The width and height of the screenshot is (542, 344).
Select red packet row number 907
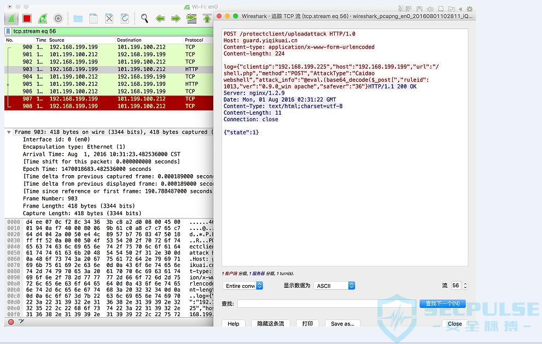coord(109,99)
